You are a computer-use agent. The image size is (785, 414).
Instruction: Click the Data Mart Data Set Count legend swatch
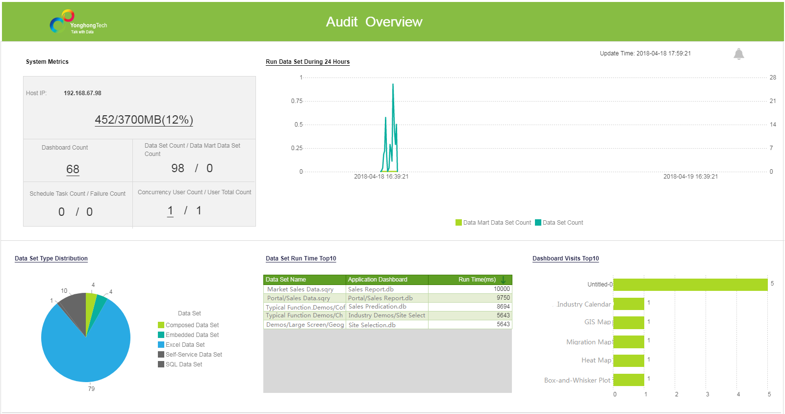pyautogui.click(x=458, y=223)
